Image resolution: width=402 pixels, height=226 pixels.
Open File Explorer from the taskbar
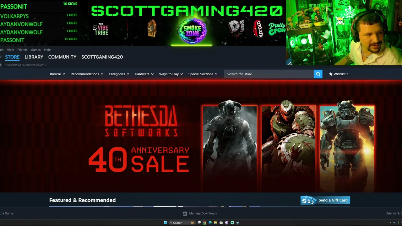coord(215,223)
